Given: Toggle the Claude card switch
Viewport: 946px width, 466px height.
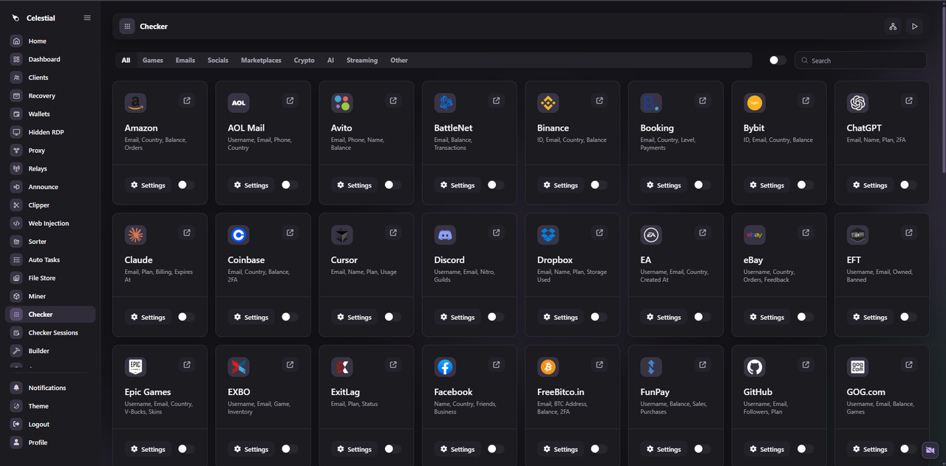Looking at the screenshot, I should [x=186, y=317].
